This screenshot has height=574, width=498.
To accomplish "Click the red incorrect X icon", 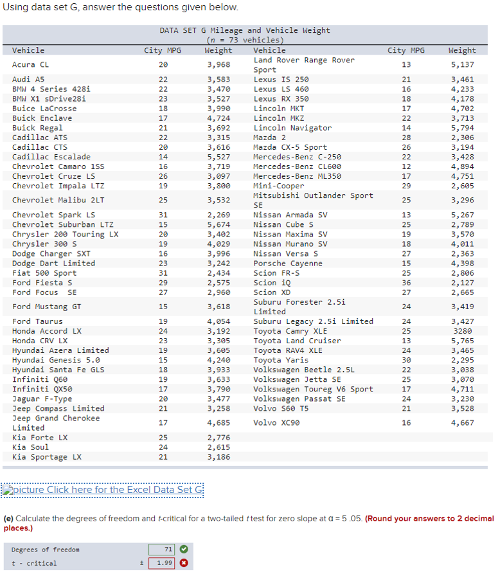I will coord(184,562).
